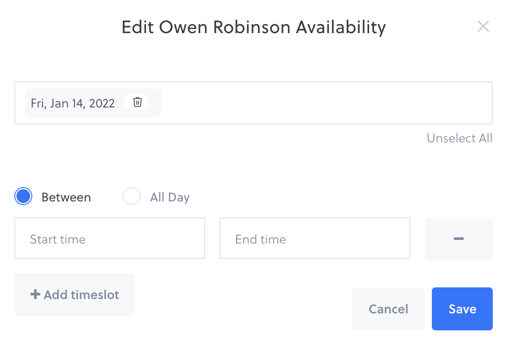Select the Between radio button

coord(23,197)
